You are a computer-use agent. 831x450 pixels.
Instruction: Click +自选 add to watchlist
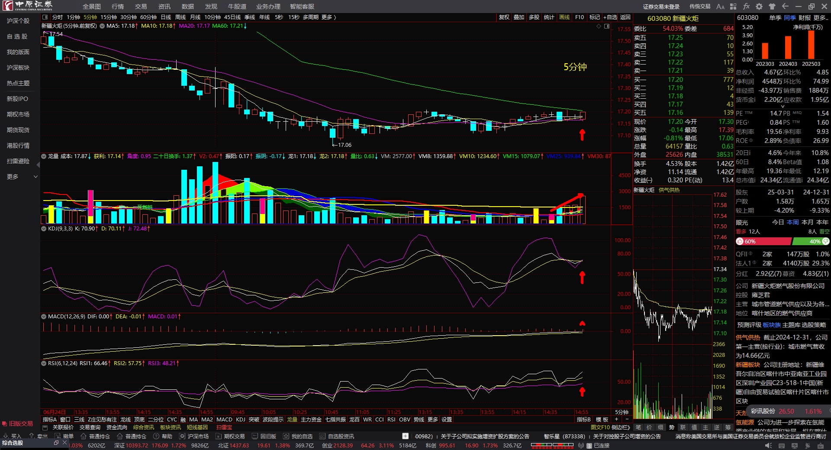click(610, 17)
